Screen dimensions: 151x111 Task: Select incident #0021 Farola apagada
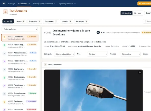[20, 102]
